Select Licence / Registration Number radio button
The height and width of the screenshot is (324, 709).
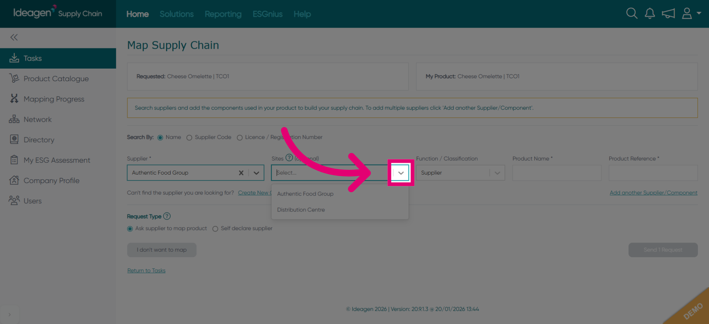click(x=240, y=138)
